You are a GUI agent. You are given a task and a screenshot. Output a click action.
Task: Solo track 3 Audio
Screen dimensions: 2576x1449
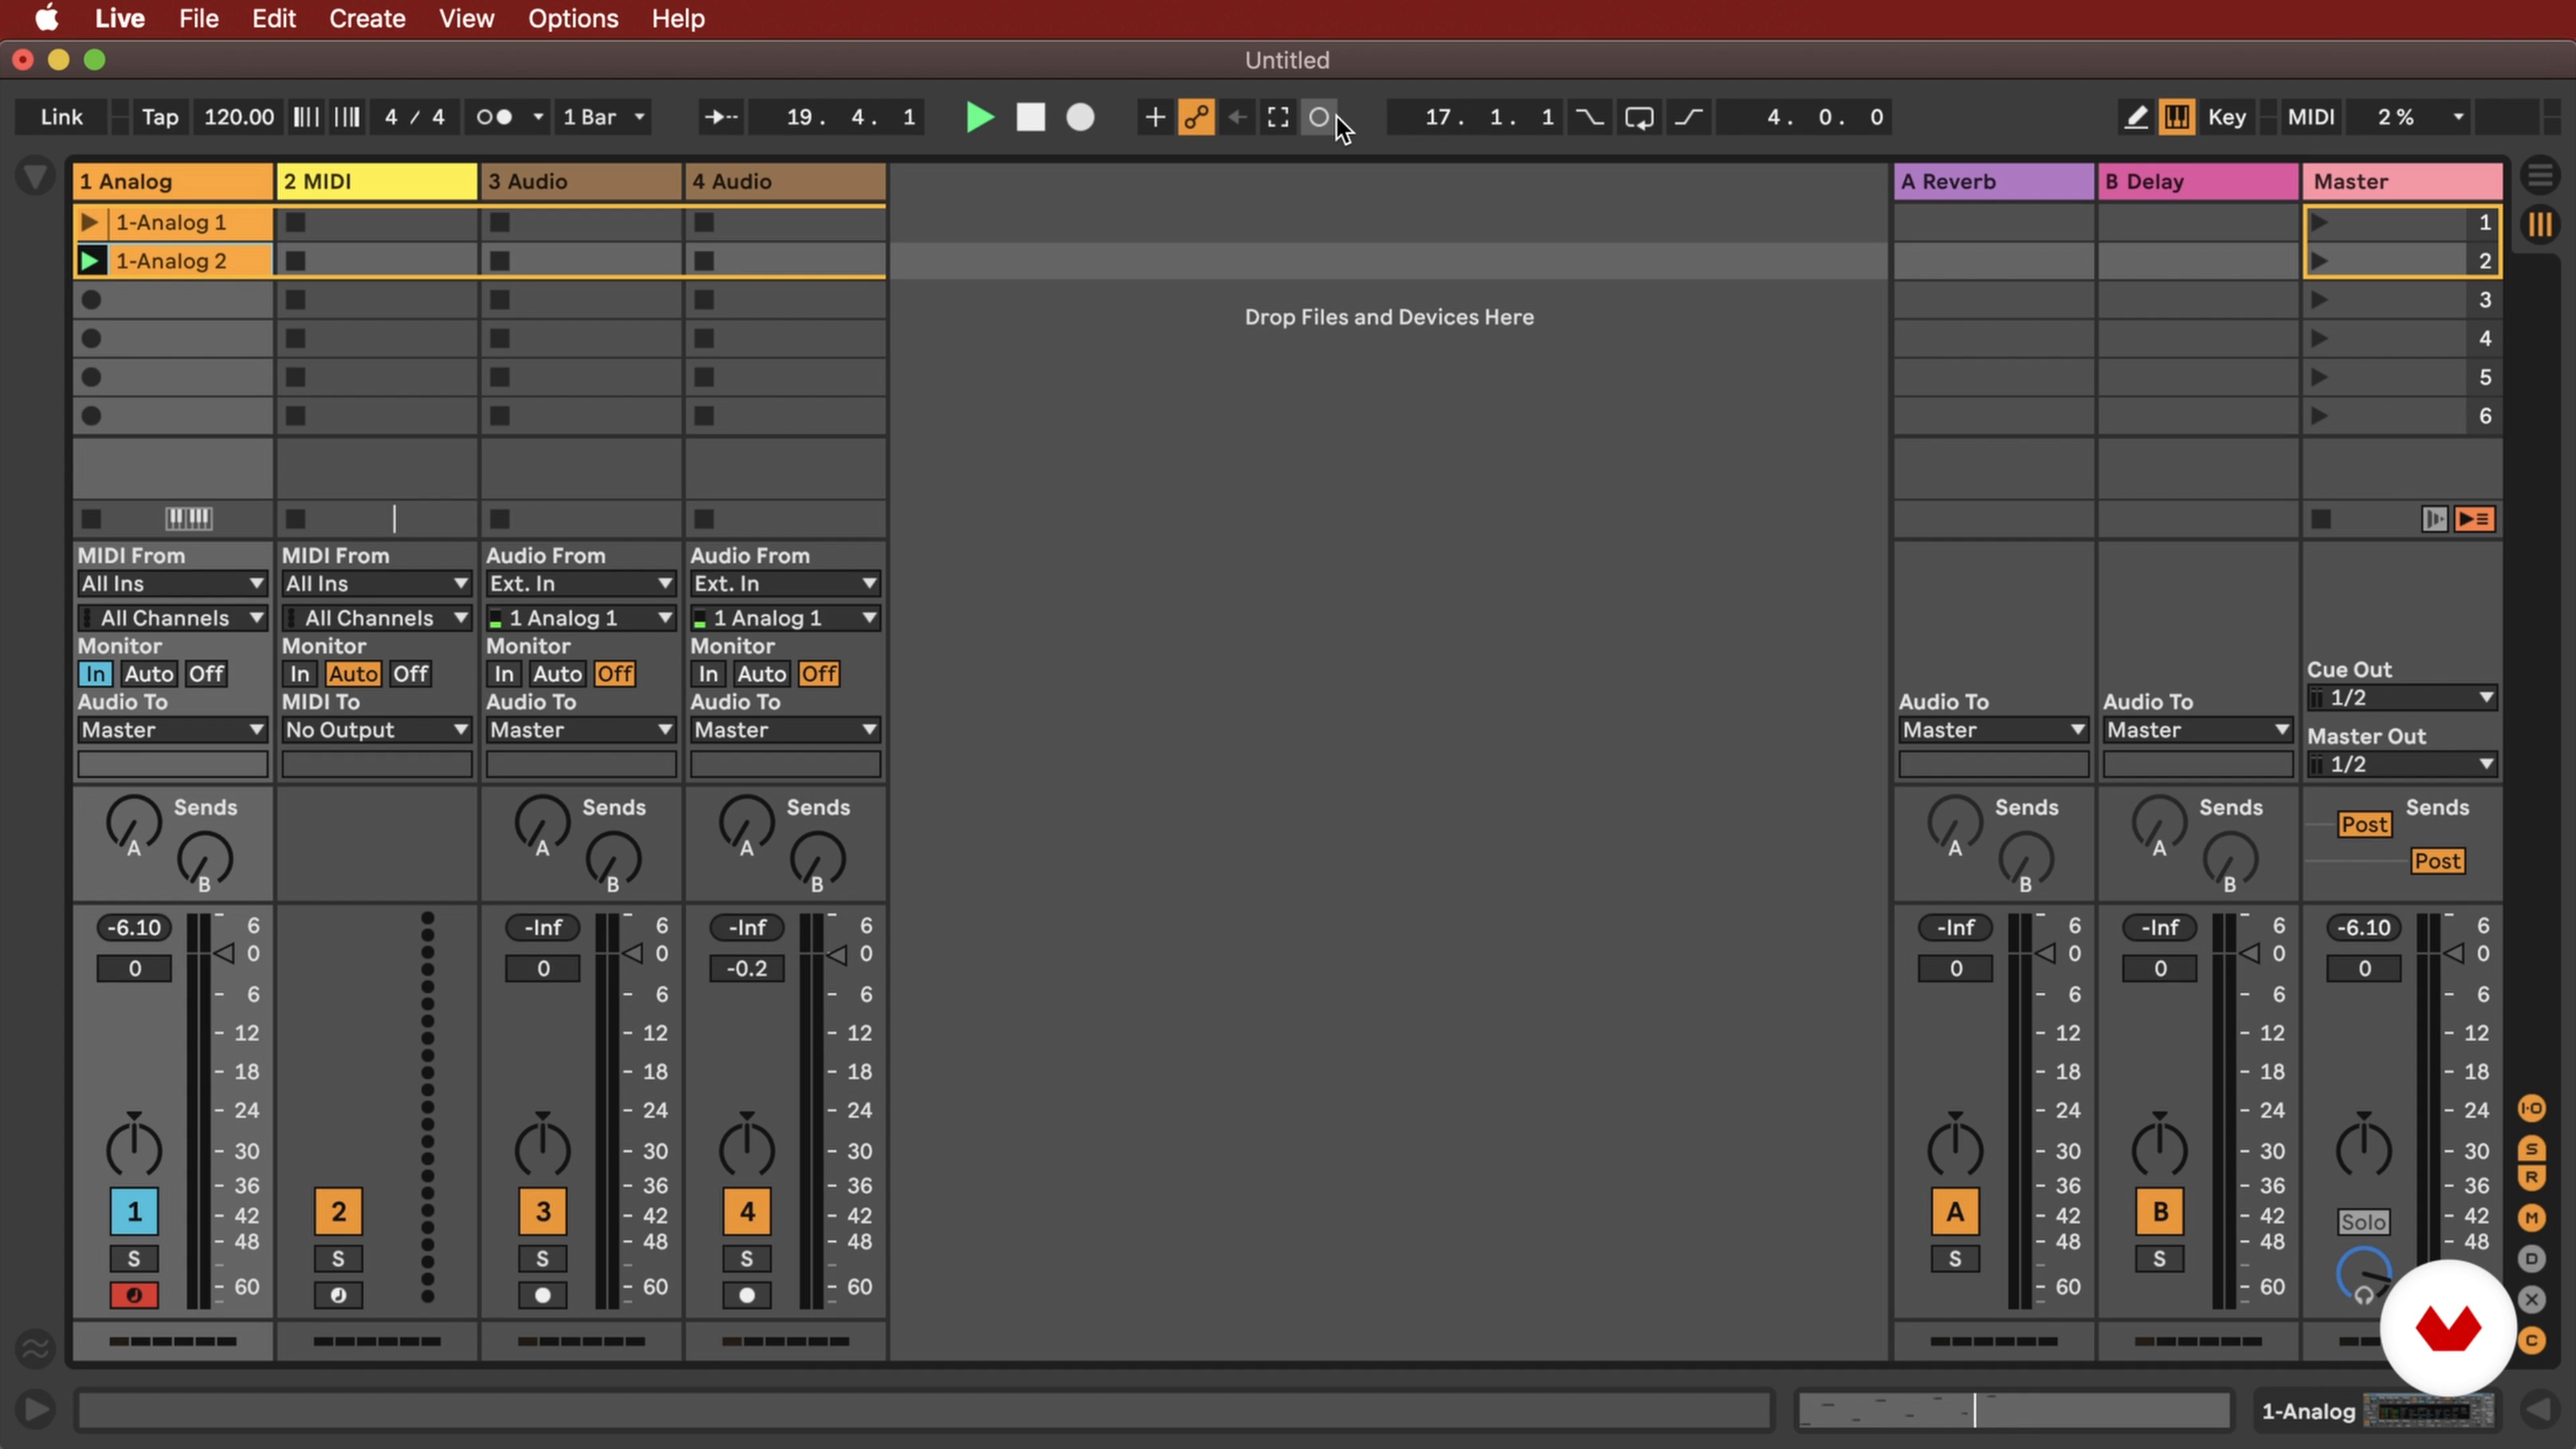[542, 1259]
